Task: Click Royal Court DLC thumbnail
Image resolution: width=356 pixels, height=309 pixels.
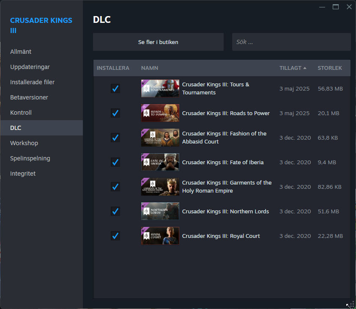Action: tap(160, 236)
